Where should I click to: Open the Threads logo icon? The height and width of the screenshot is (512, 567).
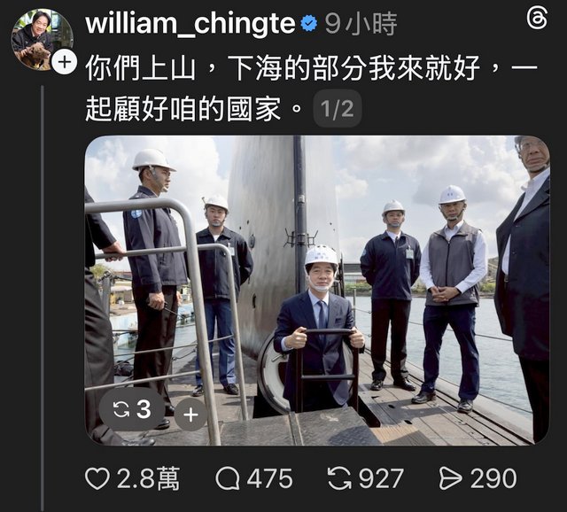537,19
